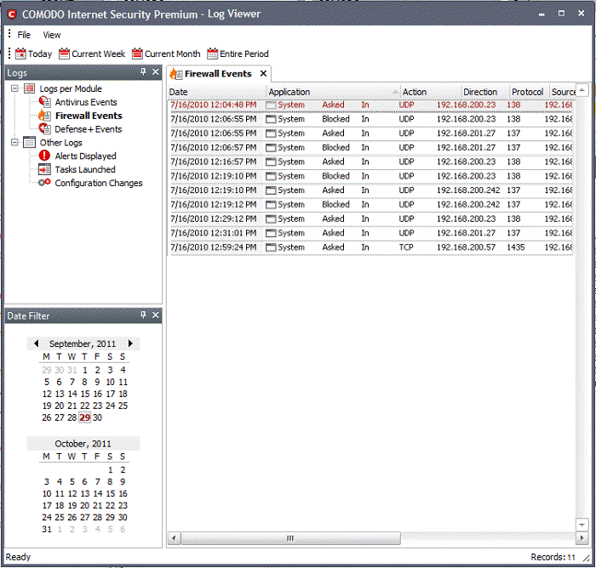The image size is (596, 568).
Task: Sort by the Action column header
Action: pyautogui.click(x=431, y=92)
